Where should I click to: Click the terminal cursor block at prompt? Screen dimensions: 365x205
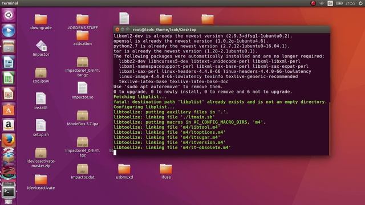[115, 152]
